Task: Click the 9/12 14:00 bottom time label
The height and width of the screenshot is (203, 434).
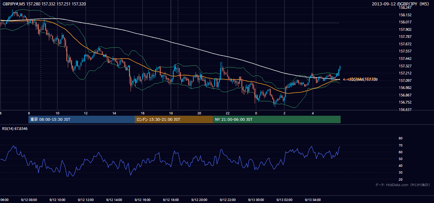Action: (114, 200)
